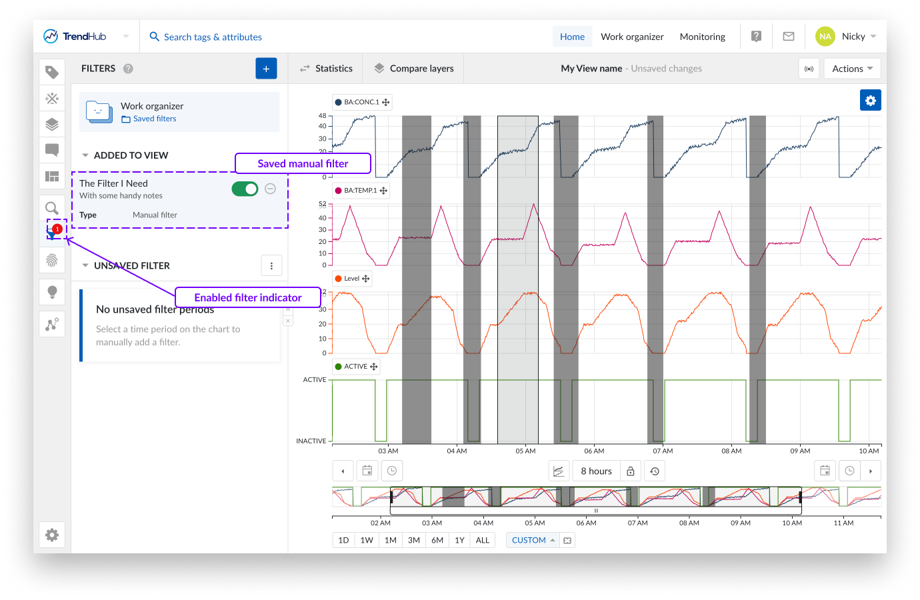Click the chart settings gear button

click(870, 101)
